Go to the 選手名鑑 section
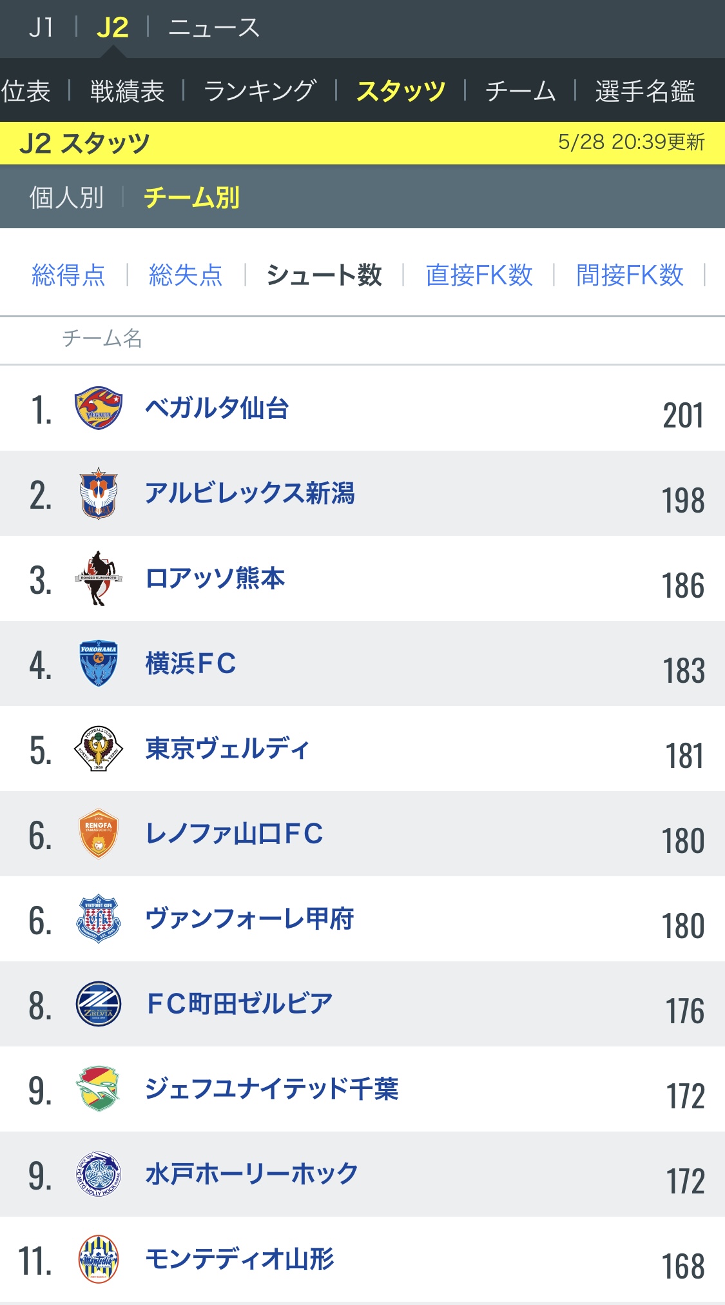 coord(644,91)
